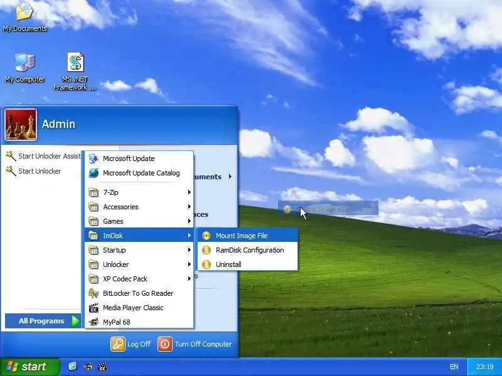Click the RamDisk Configuration disc icon
The height and width of the screenshot is (376, 502).
(206, 250)
